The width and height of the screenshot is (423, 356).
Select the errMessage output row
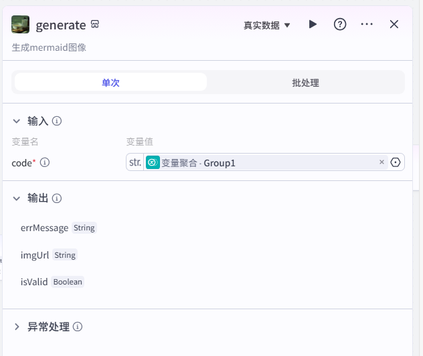58,228
